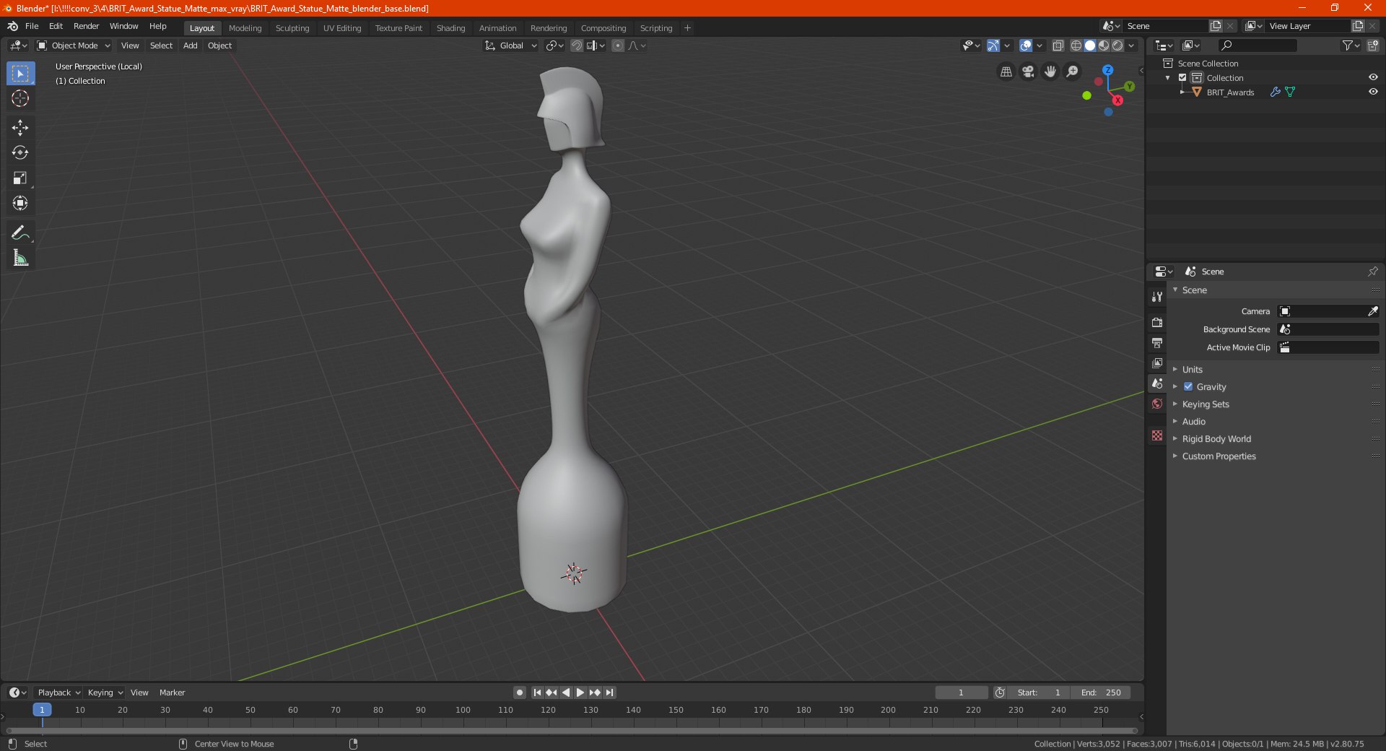Select the Annotate tool
This screenshot has height=751, width=1386.
[x=20, y=233]
